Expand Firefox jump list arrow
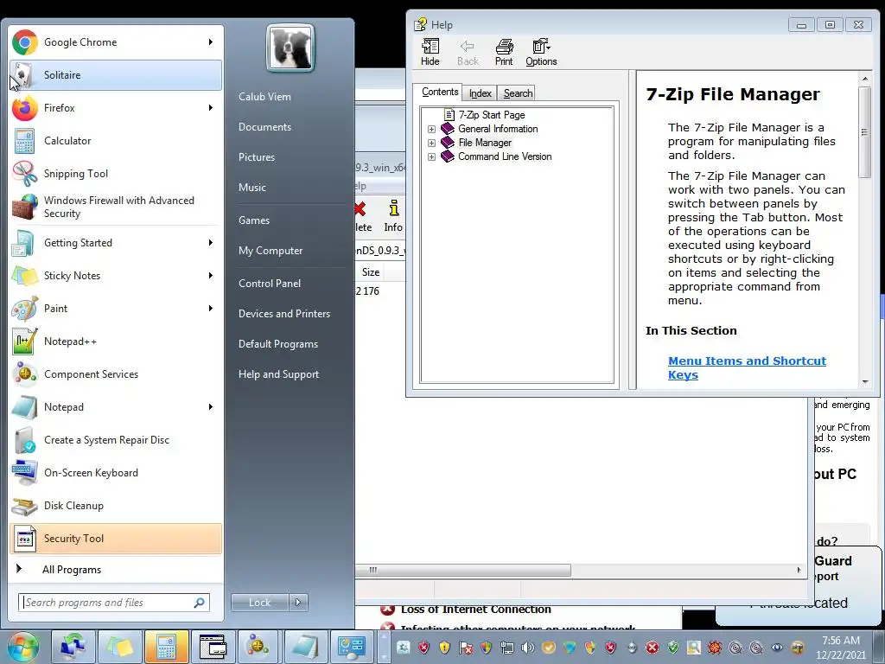Viewport: 885px width, 664px height. click(211, 108)
